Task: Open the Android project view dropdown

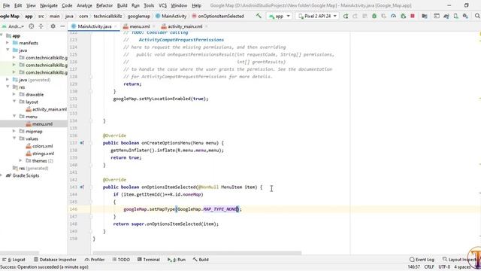Action: [14, 26]
